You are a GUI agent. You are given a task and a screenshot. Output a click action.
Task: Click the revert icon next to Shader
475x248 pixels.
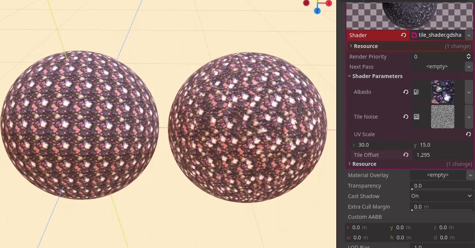403,35
